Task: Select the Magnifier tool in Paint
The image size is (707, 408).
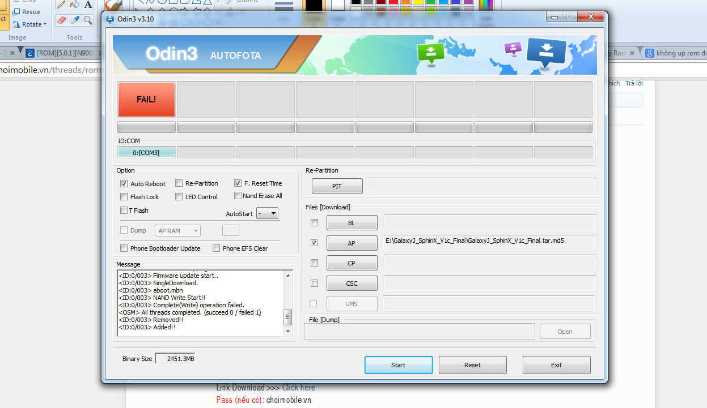Action: (x=88, y=20)
